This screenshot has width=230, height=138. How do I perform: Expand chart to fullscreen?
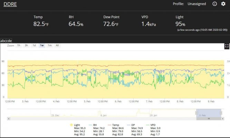227,46
